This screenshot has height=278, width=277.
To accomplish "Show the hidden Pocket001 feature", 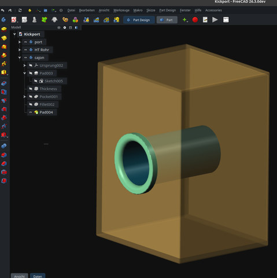I will (31, 97).
